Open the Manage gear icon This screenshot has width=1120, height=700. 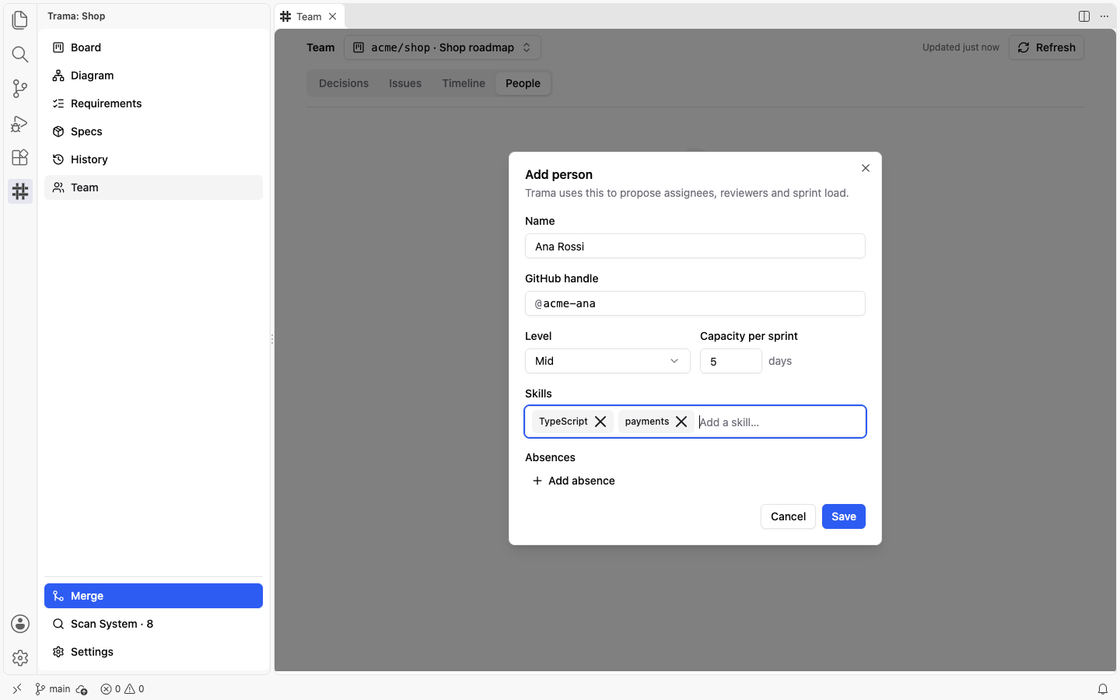[x=20, y=658]
